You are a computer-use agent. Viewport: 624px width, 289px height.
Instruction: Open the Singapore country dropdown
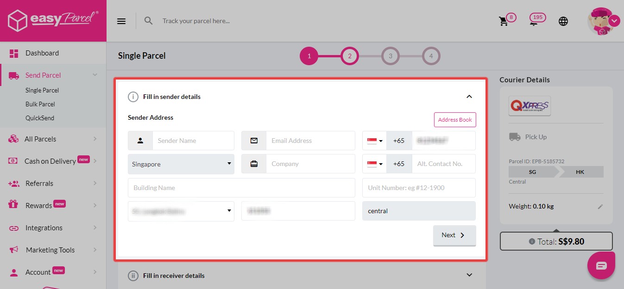(181, 164)
